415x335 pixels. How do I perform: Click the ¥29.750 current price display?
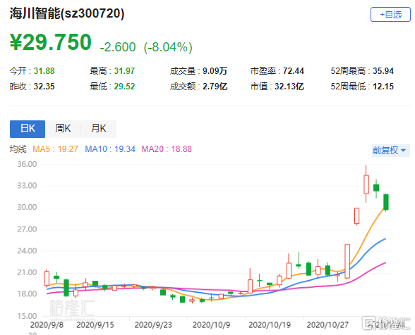(x=51, y=42)
